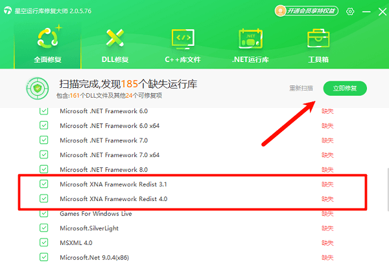
Task: Minimize the window
Action: (x=366, y=12)
